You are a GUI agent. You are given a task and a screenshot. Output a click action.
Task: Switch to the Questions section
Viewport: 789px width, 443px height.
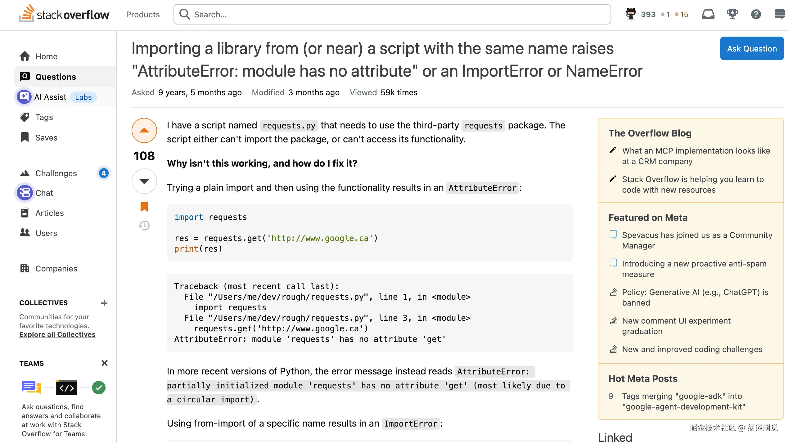point(56,77)
